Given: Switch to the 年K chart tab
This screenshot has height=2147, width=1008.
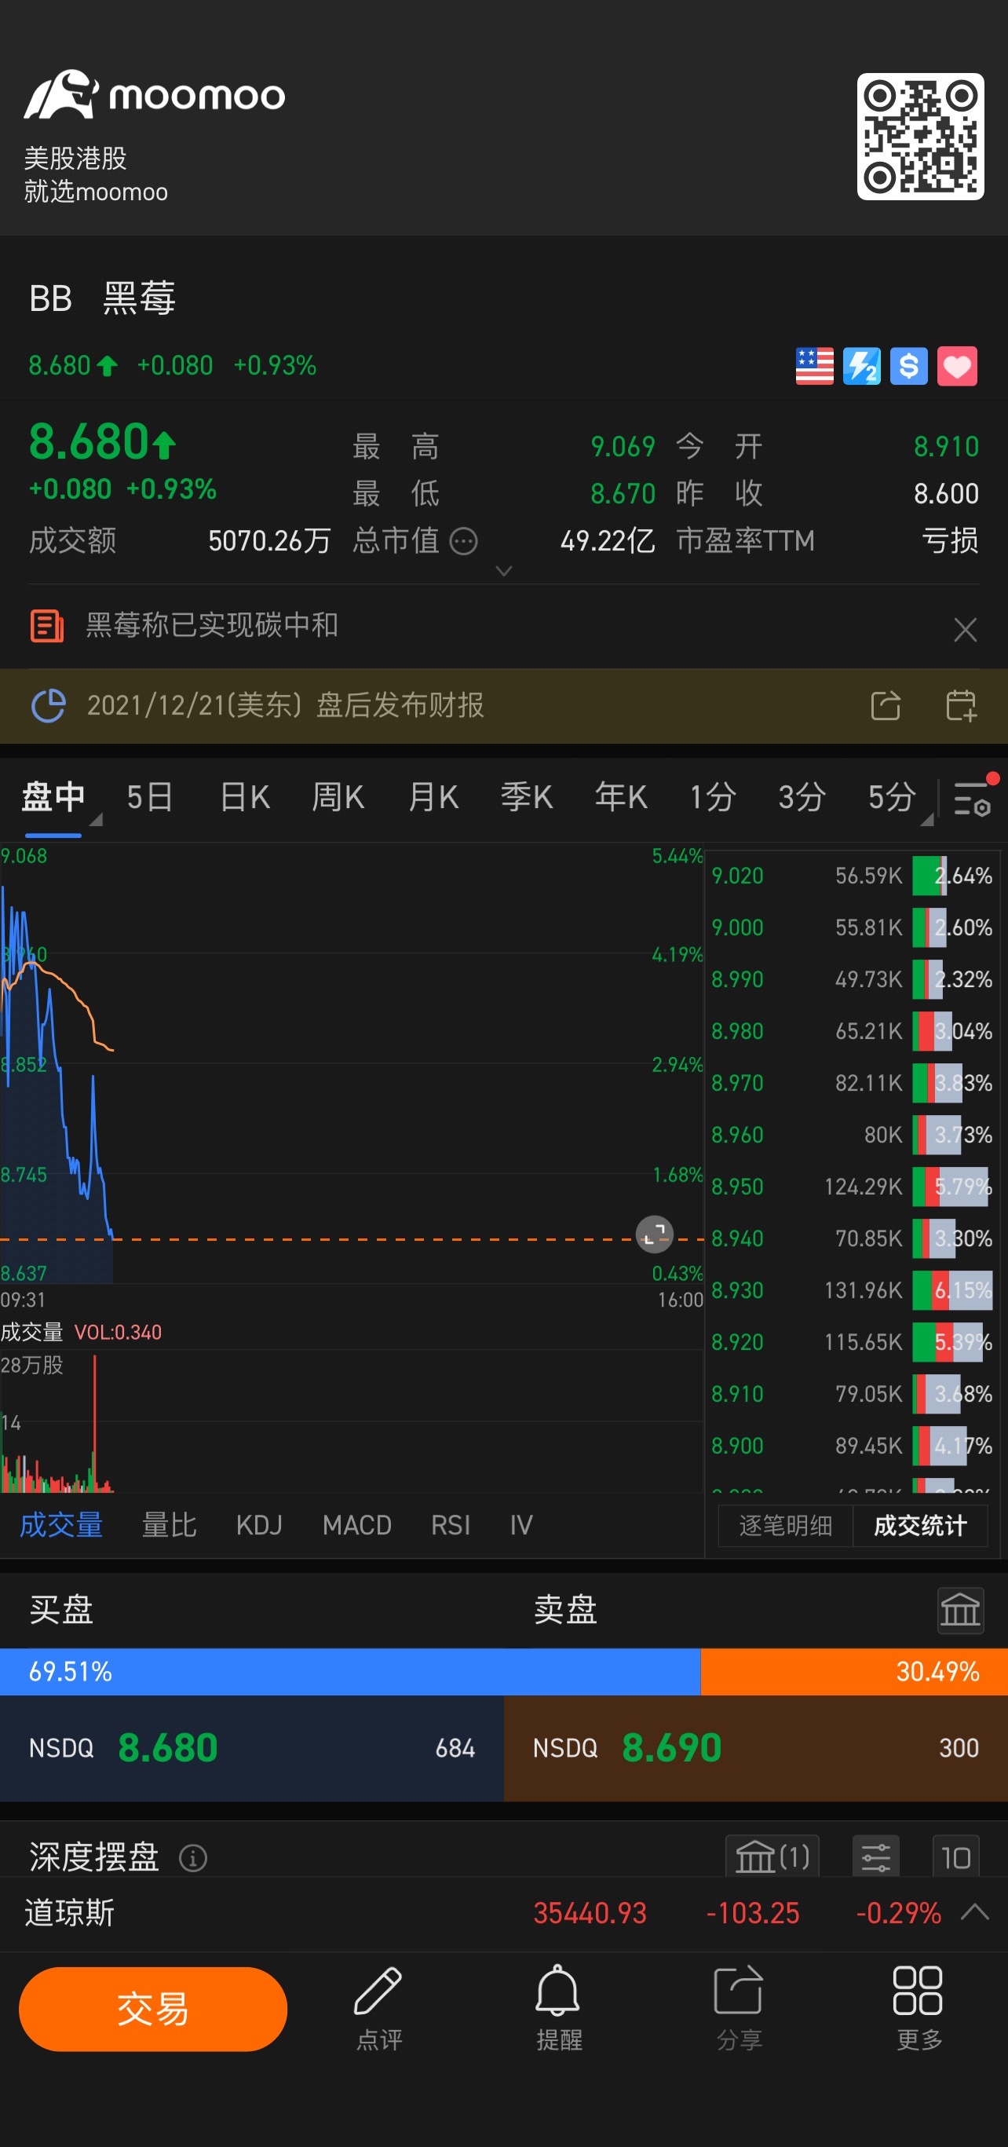Looking at the screenshot, I should coord(621,798).
